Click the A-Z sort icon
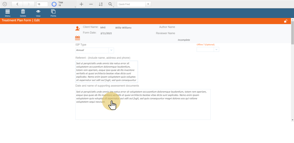This screenshot has width=294, height=143. click(x=101, y=4)
